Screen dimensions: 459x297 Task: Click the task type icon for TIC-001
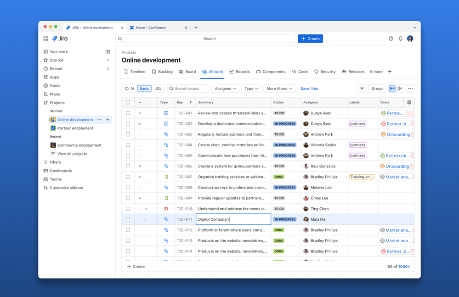pyautogui.click(x=166, y=113)
